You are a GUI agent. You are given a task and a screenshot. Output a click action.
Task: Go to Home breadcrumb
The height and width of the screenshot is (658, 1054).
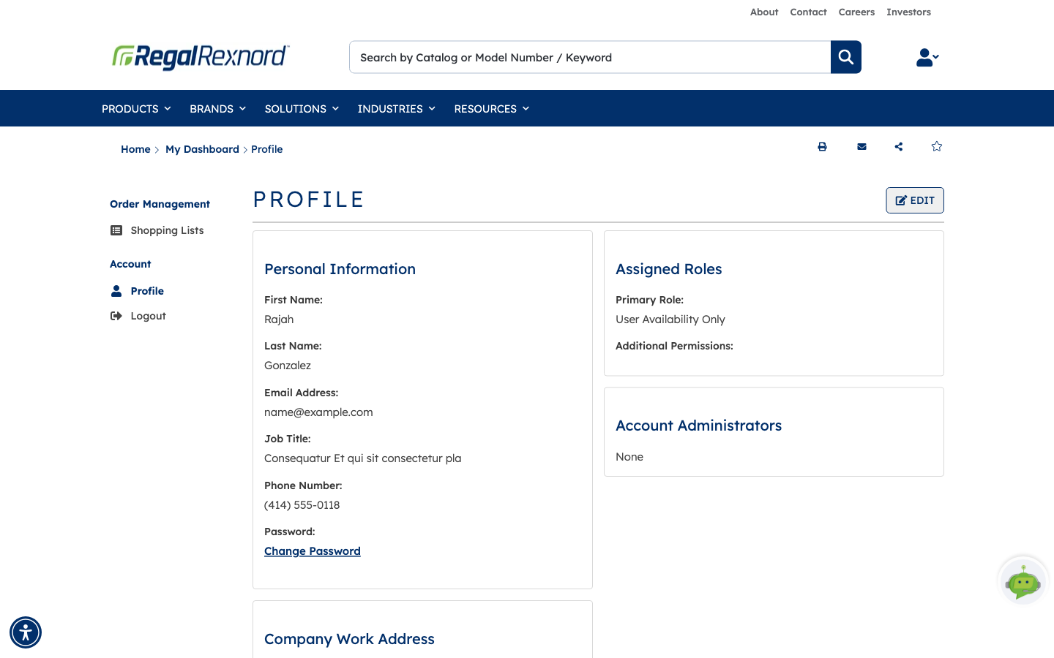(135, 149)
